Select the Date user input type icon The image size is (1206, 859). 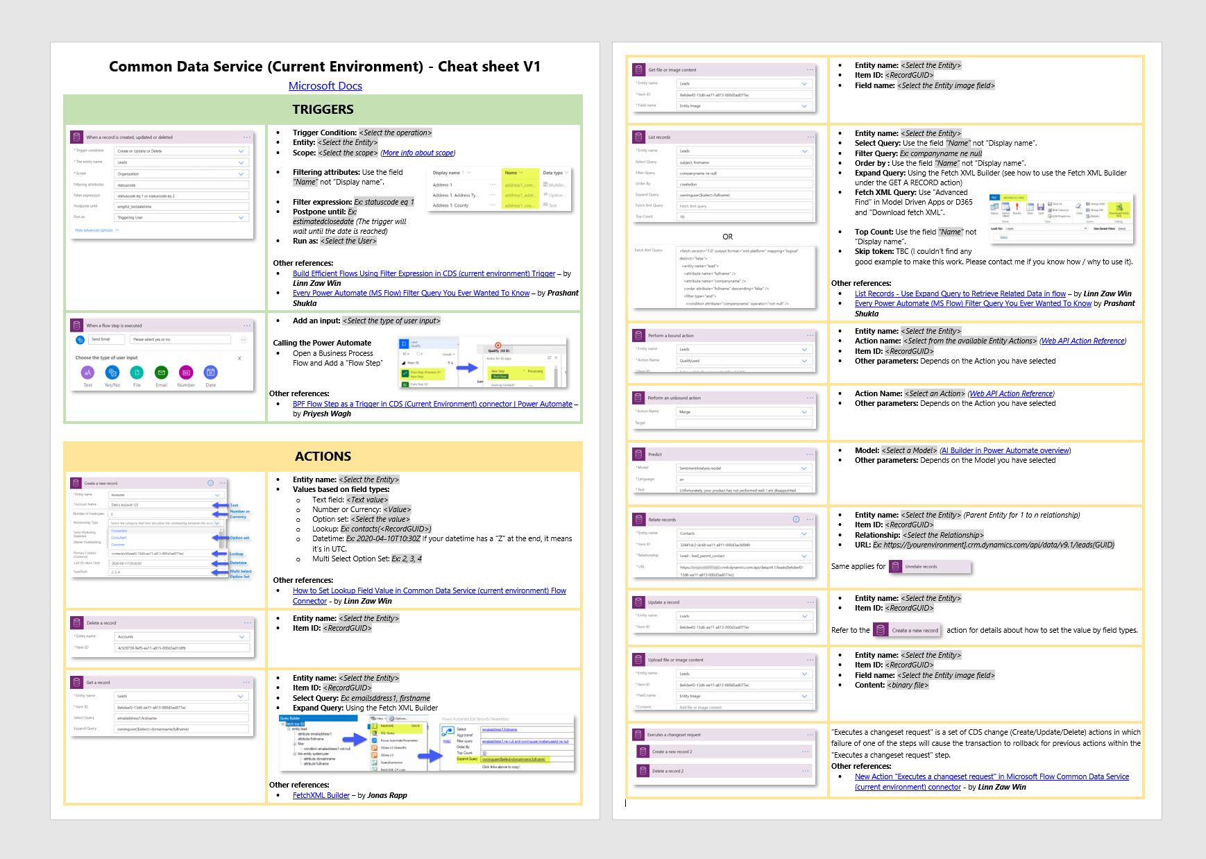211,373
